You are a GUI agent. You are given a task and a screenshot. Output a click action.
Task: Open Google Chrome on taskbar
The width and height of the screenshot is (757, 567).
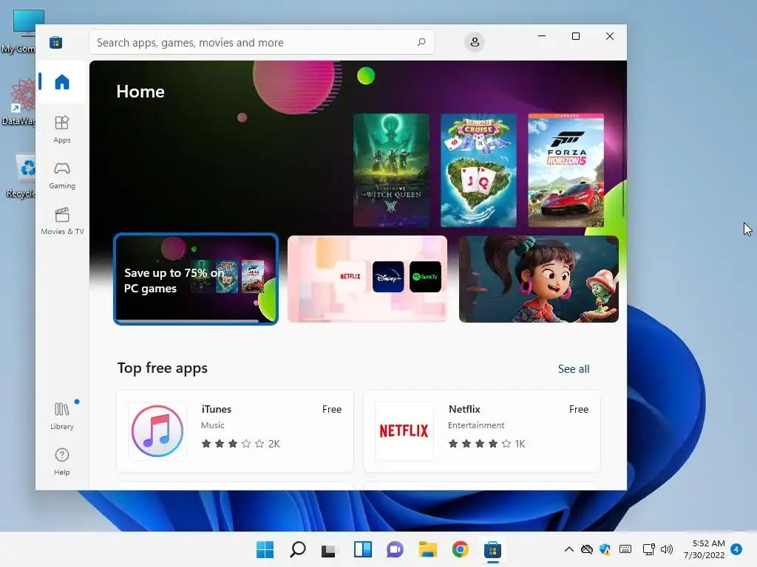click(x=460, y=549)
